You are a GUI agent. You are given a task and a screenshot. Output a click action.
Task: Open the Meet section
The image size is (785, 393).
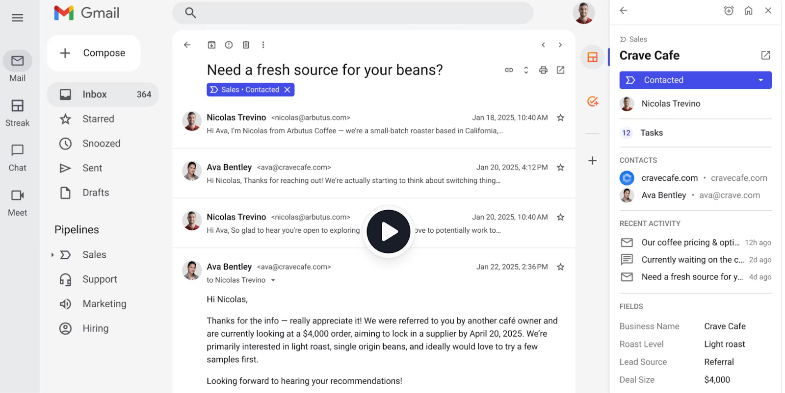[x=18, y=203]
